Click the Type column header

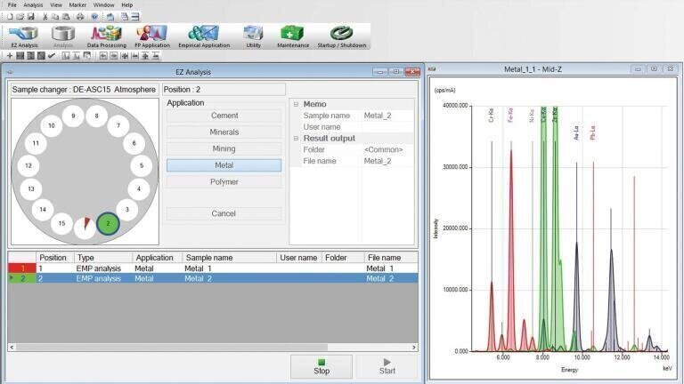click(x=103, y=258)
